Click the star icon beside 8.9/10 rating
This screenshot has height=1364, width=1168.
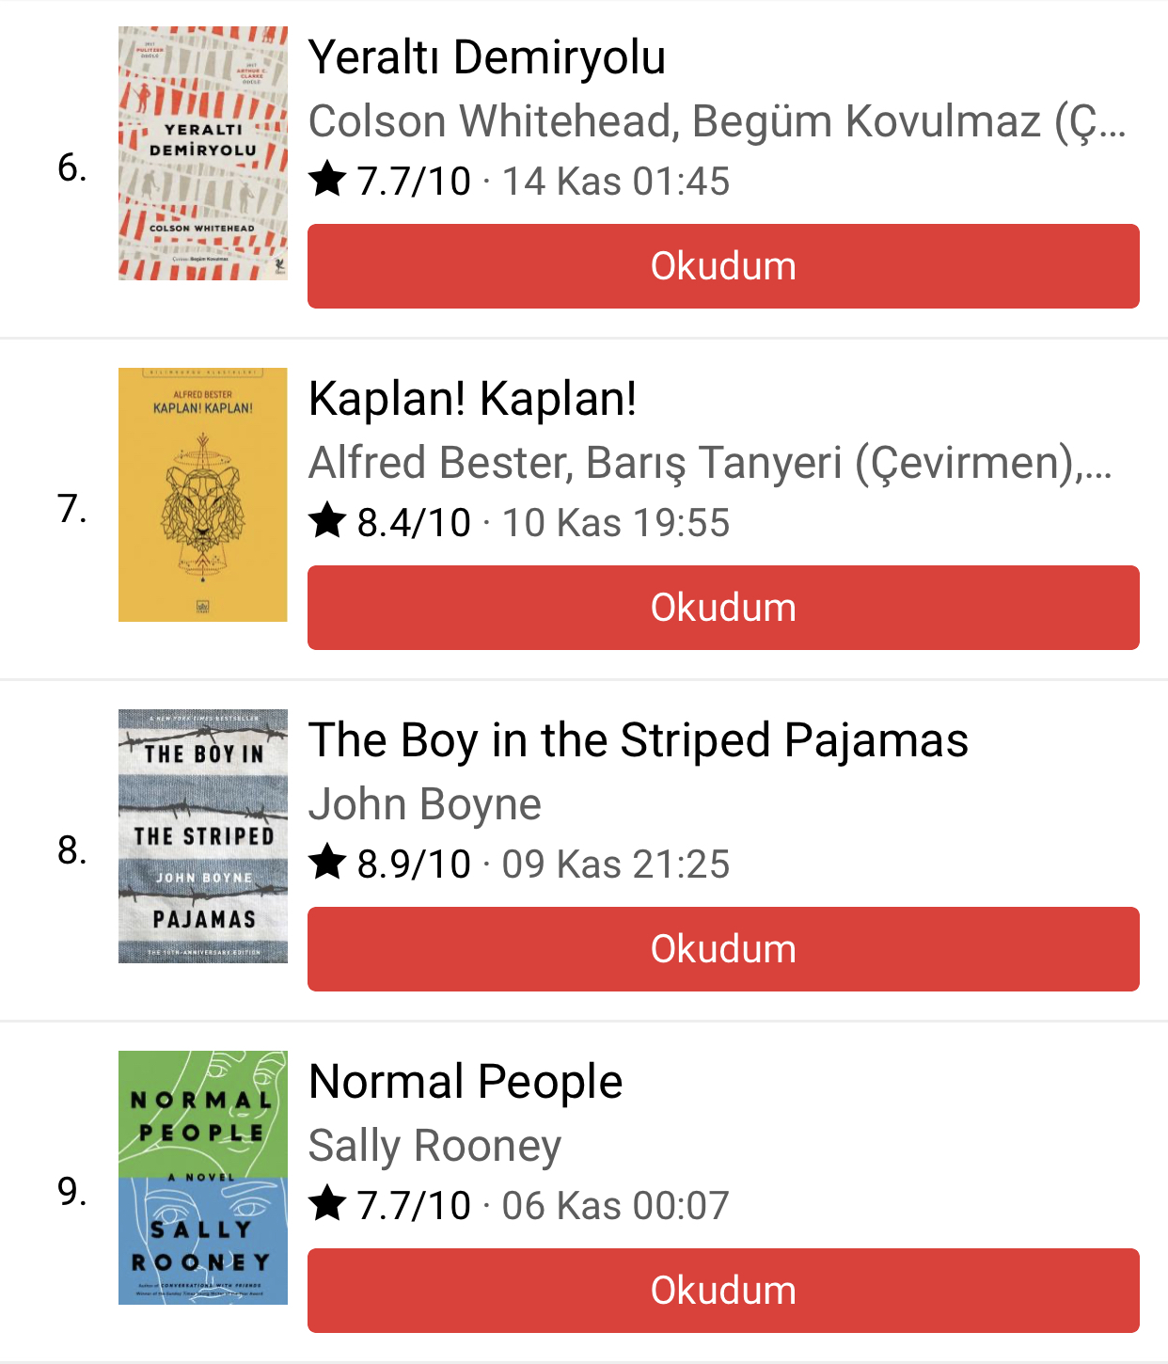(x=327, y=862)
